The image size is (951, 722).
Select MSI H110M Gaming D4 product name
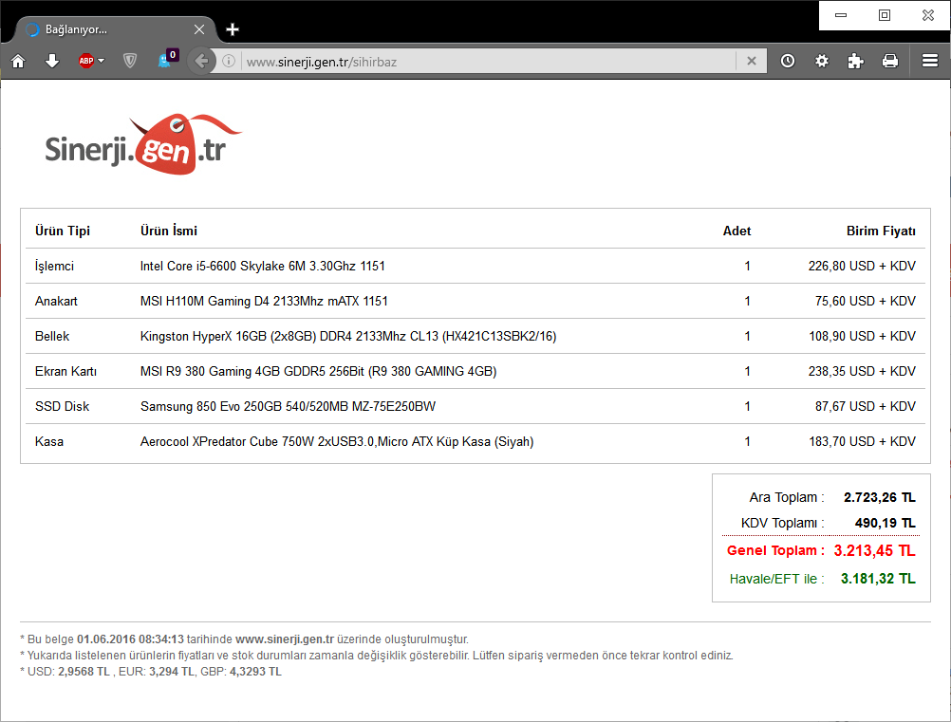(x=264, y=302)
